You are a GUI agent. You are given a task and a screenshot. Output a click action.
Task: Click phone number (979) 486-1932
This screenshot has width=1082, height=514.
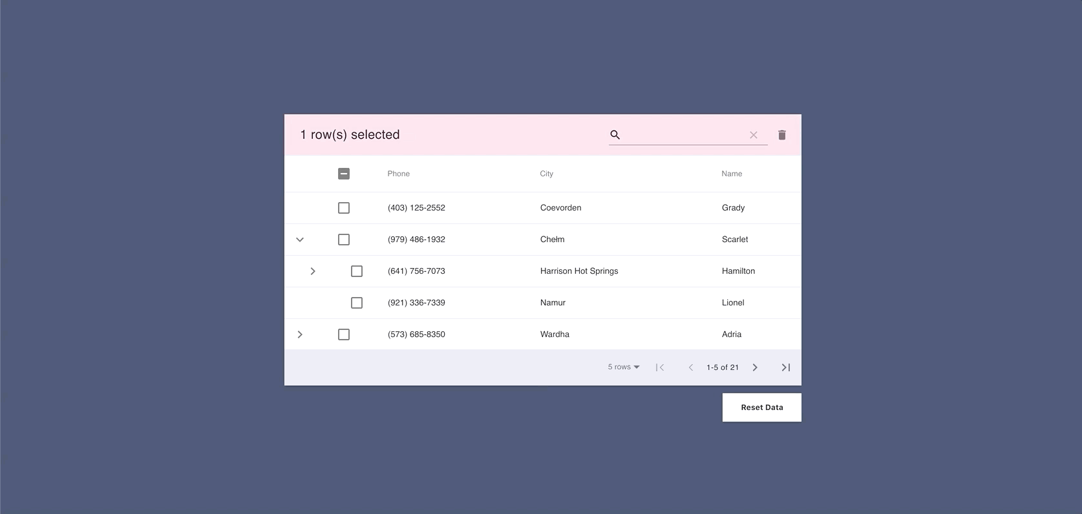pos(416,240)
